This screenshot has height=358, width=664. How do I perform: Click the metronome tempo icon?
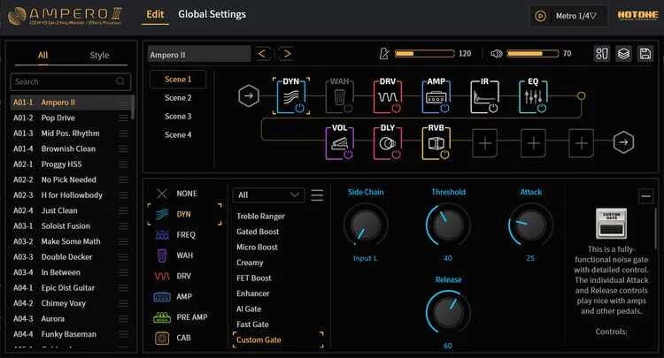pyautogui.click(x=383, y=54)
